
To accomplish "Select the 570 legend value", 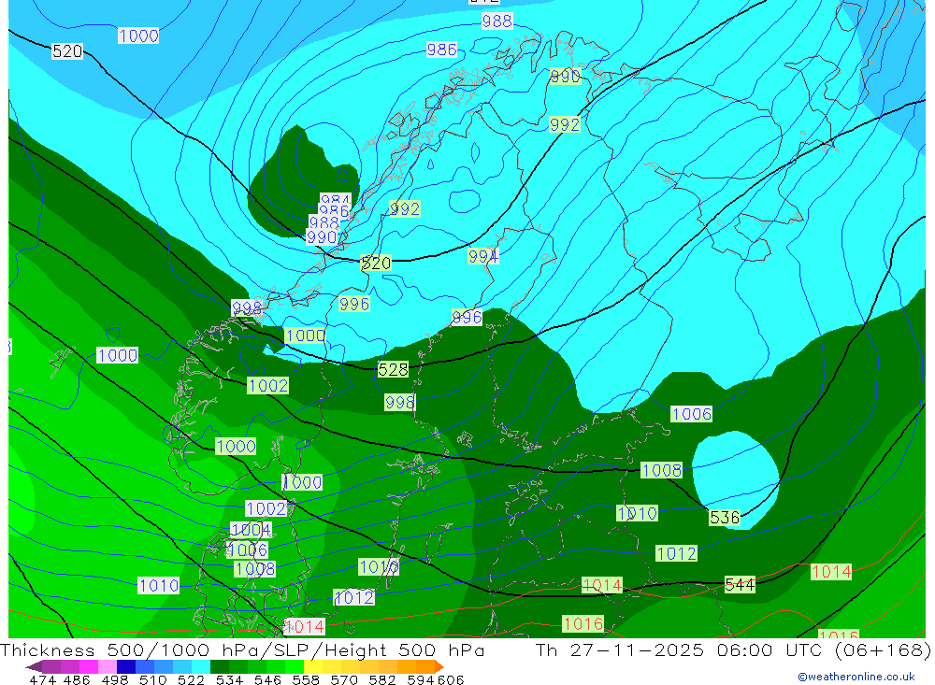I will click(344, 679).
